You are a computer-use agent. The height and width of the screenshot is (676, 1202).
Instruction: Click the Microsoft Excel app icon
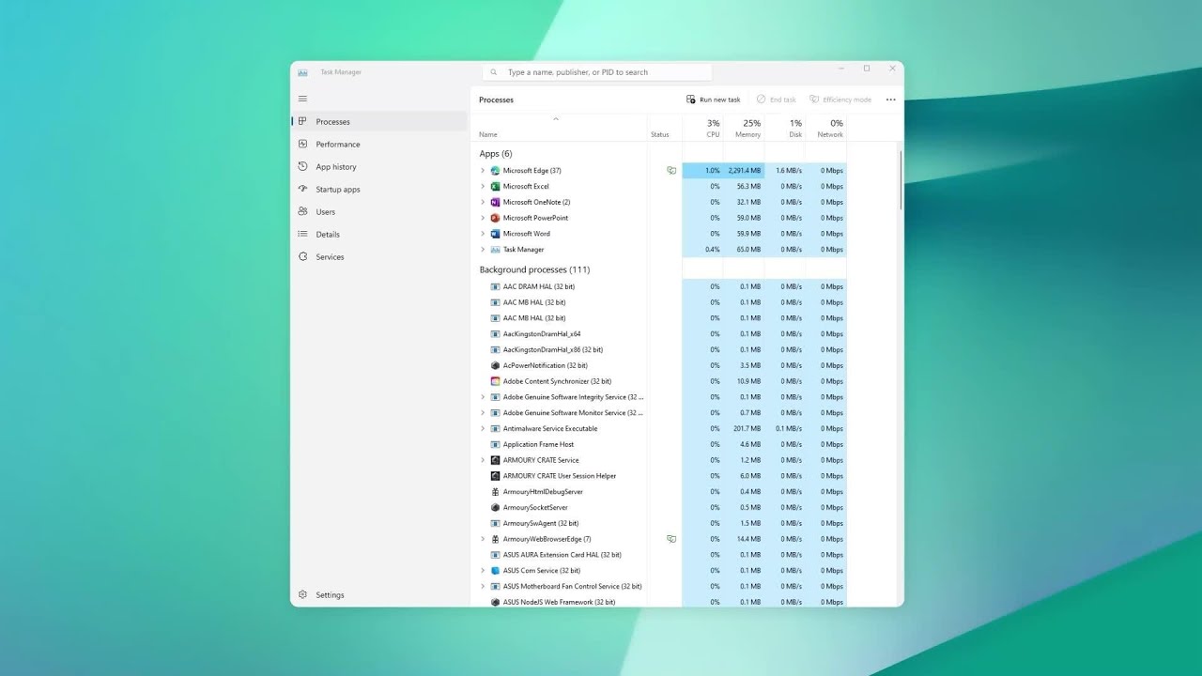click(495, 186)
